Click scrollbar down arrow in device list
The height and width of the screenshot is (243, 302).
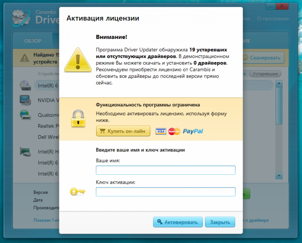[279, 175]
